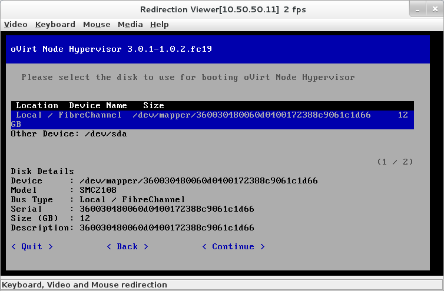Click the (1 / 2) page indicator
Viewport: 444px width, 291px height.
click(395, 161)
